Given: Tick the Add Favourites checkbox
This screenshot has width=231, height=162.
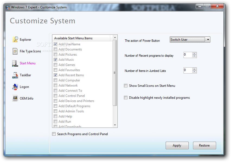Looking at the screenshot, I should tap(55, 70).
